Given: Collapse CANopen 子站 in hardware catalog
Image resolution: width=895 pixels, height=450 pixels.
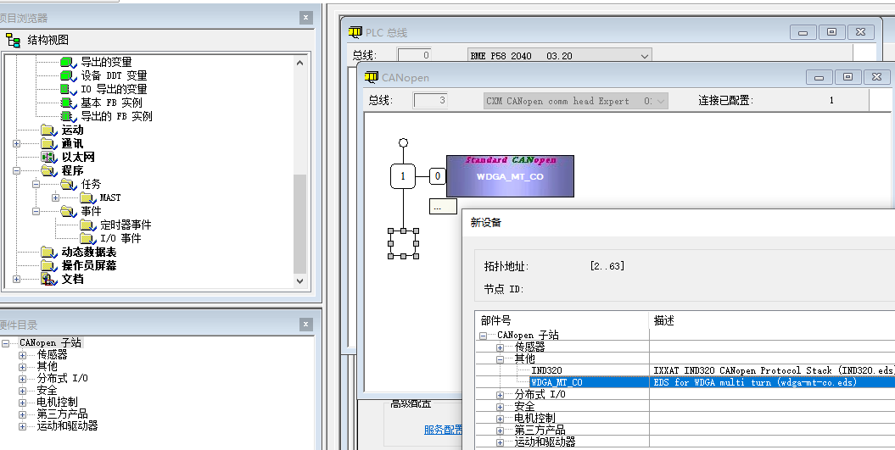Looking at the screenshot, I should pyautogui.click(x=6, y=343).
